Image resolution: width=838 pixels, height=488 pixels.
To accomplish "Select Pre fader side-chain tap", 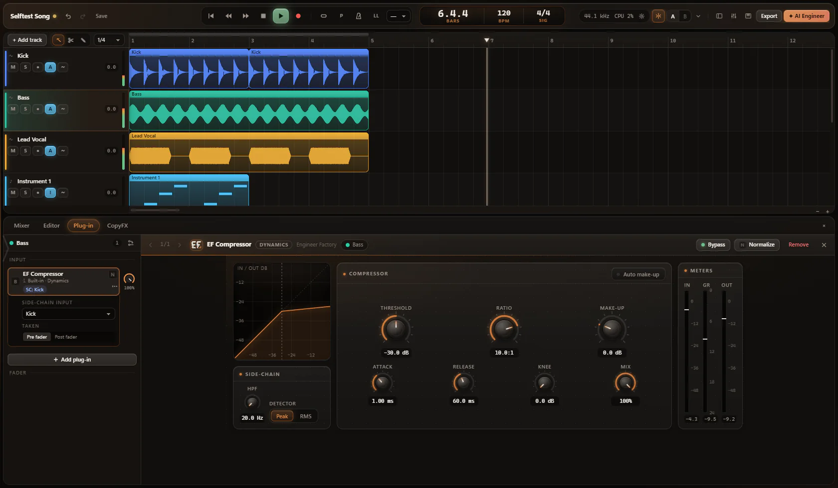I will coord(37,337).
